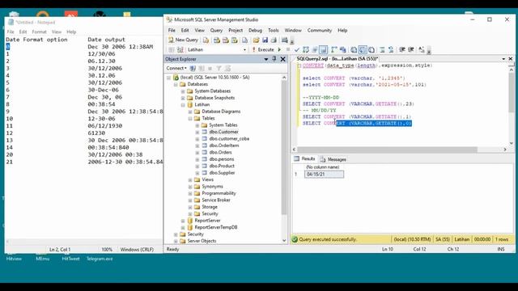The width and height of the screenshot is (518, 291).
Task: Click Database Engine Query icon beside New Query
Action: (x=206, y=40)
